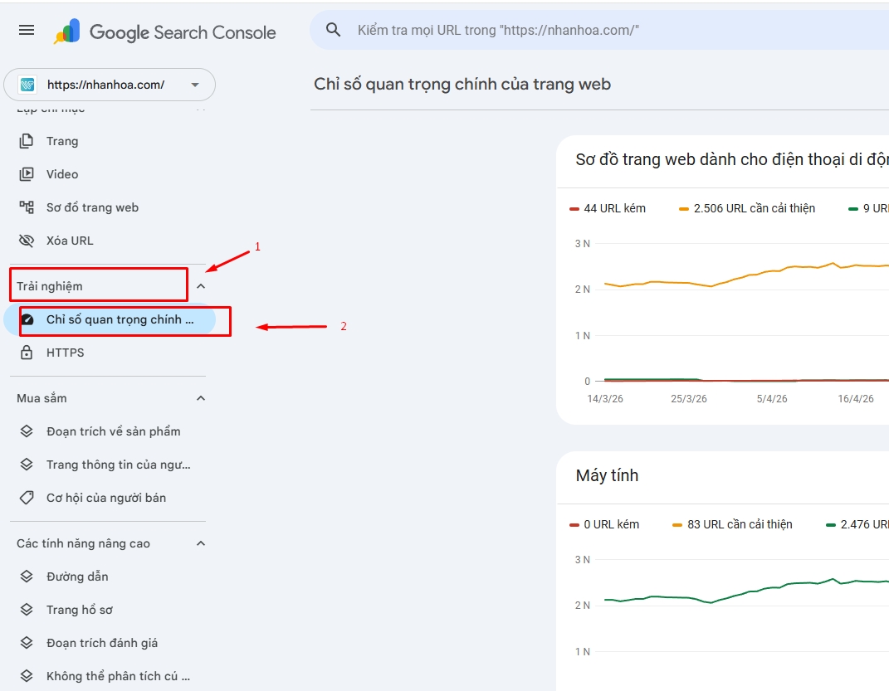Open the Đường dẫn report
This screenshot has width=889, height=691.
click(110, 577)
